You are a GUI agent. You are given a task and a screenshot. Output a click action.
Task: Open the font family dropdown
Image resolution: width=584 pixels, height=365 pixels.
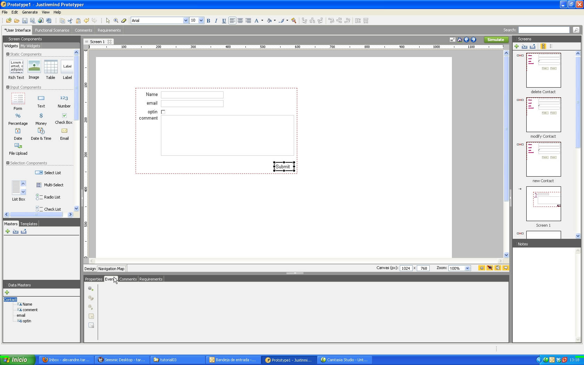click(x=185, y=20)
